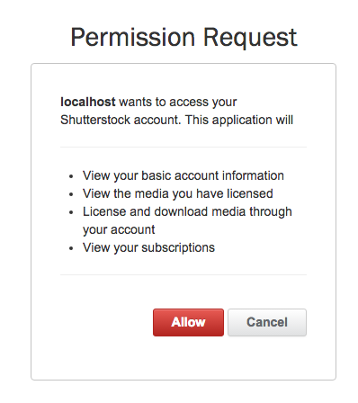
Task: Click the wrapped your account line
Action: (x=119, y=229)
